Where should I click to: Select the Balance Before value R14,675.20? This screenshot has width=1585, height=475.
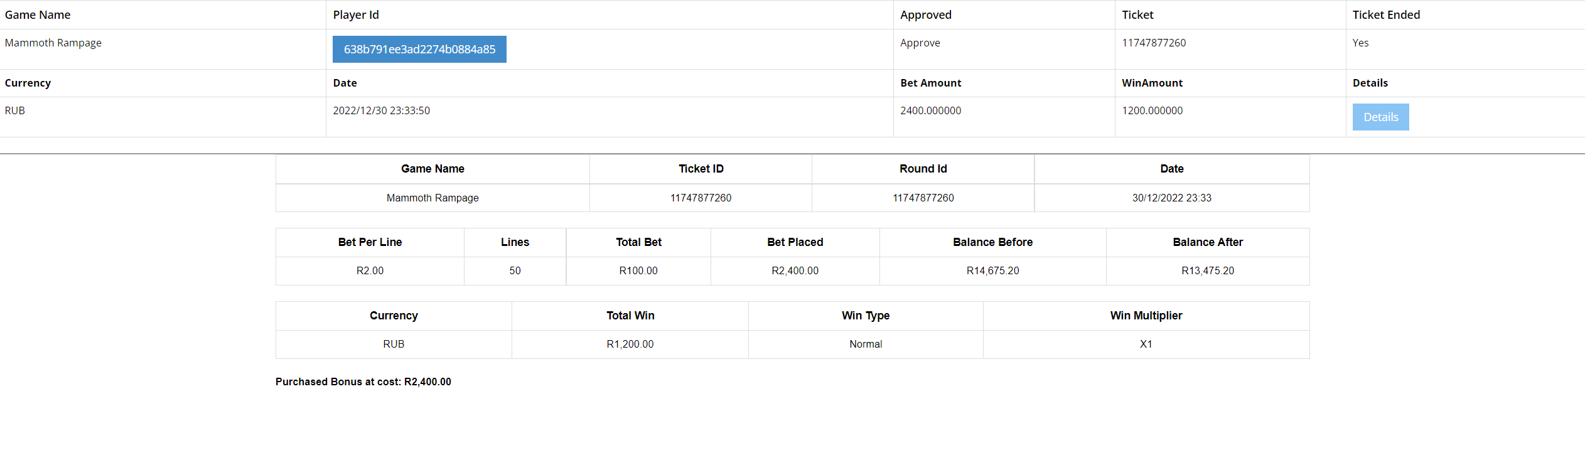click(993, 270)
